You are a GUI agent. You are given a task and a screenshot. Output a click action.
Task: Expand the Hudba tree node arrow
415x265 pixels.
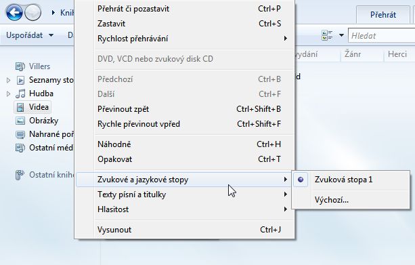tap(9, 94)
